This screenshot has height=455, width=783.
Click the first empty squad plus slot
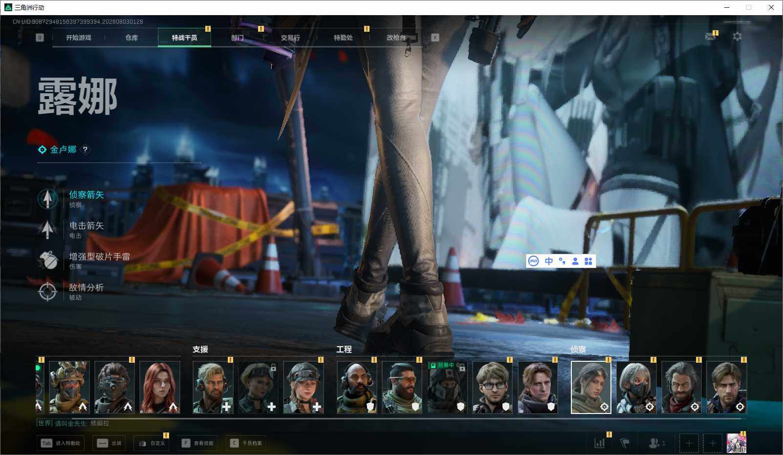(x=689, y=443)
